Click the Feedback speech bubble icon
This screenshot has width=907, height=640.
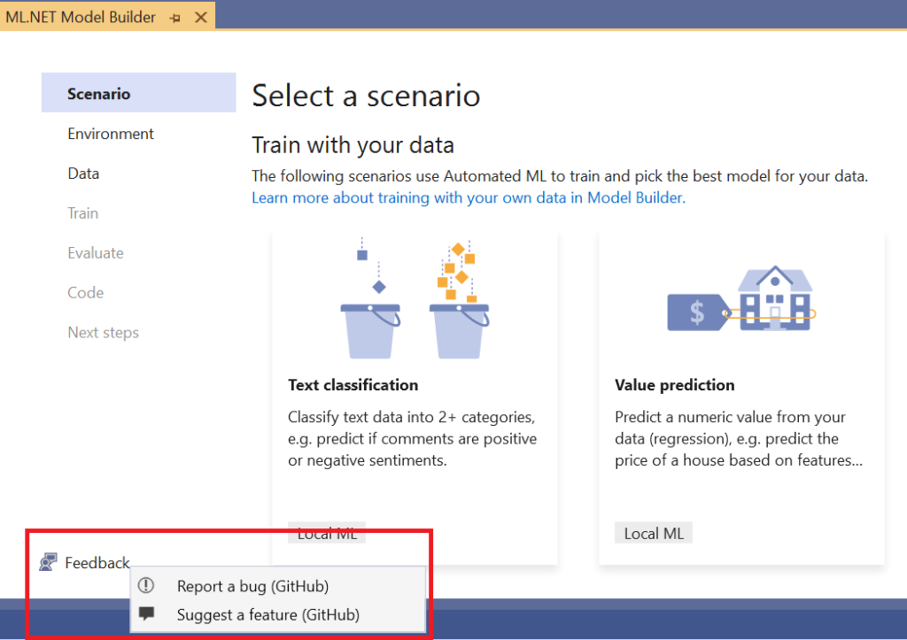(x=48, y=562)
